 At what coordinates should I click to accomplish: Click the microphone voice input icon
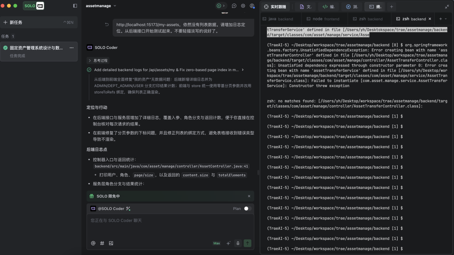(x=238, y=243)
